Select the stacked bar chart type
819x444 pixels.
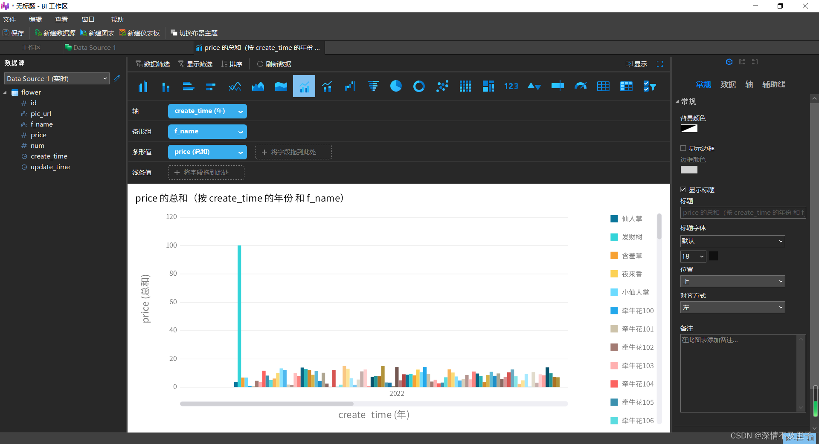tap(211, 86)
